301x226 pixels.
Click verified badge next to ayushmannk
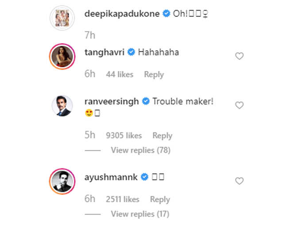[x=144, y=177]
